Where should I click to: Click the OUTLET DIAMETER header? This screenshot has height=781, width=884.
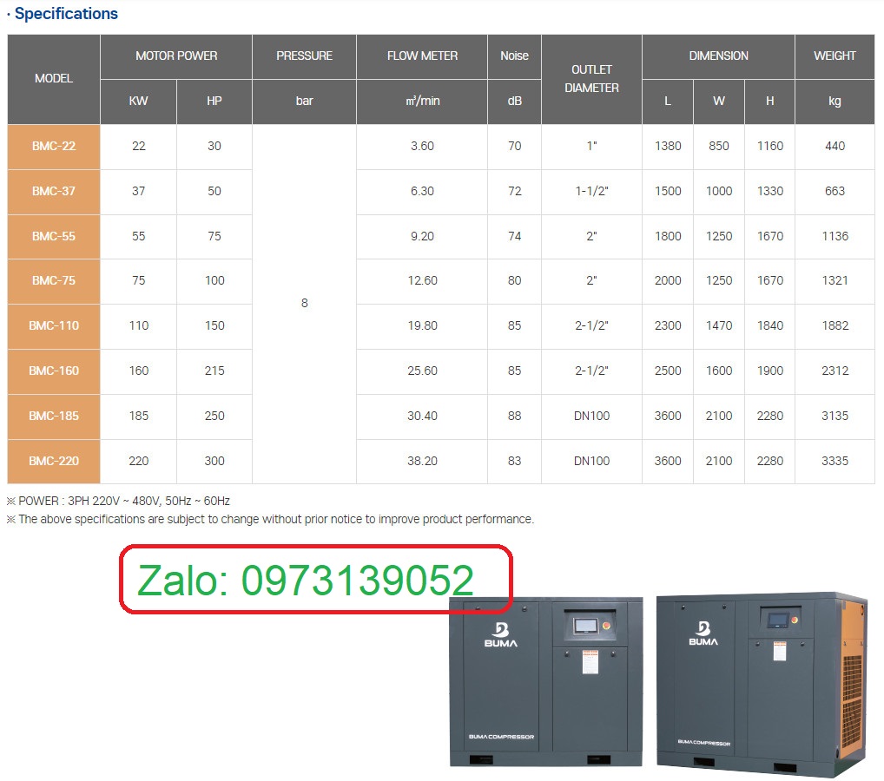click(x=591, y=78)
